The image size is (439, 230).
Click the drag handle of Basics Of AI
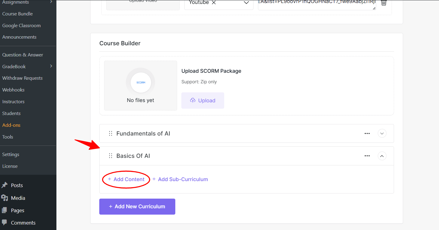110,156
